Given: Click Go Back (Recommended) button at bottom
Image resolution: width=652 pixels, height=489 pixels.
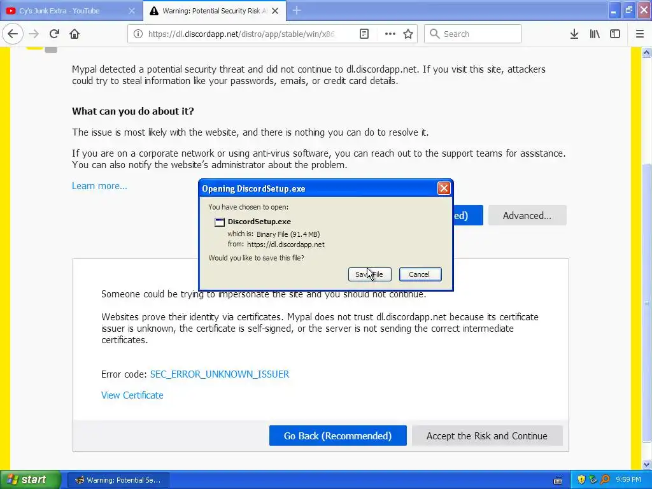Looking at the screenshot, I should tap(337, 436).
